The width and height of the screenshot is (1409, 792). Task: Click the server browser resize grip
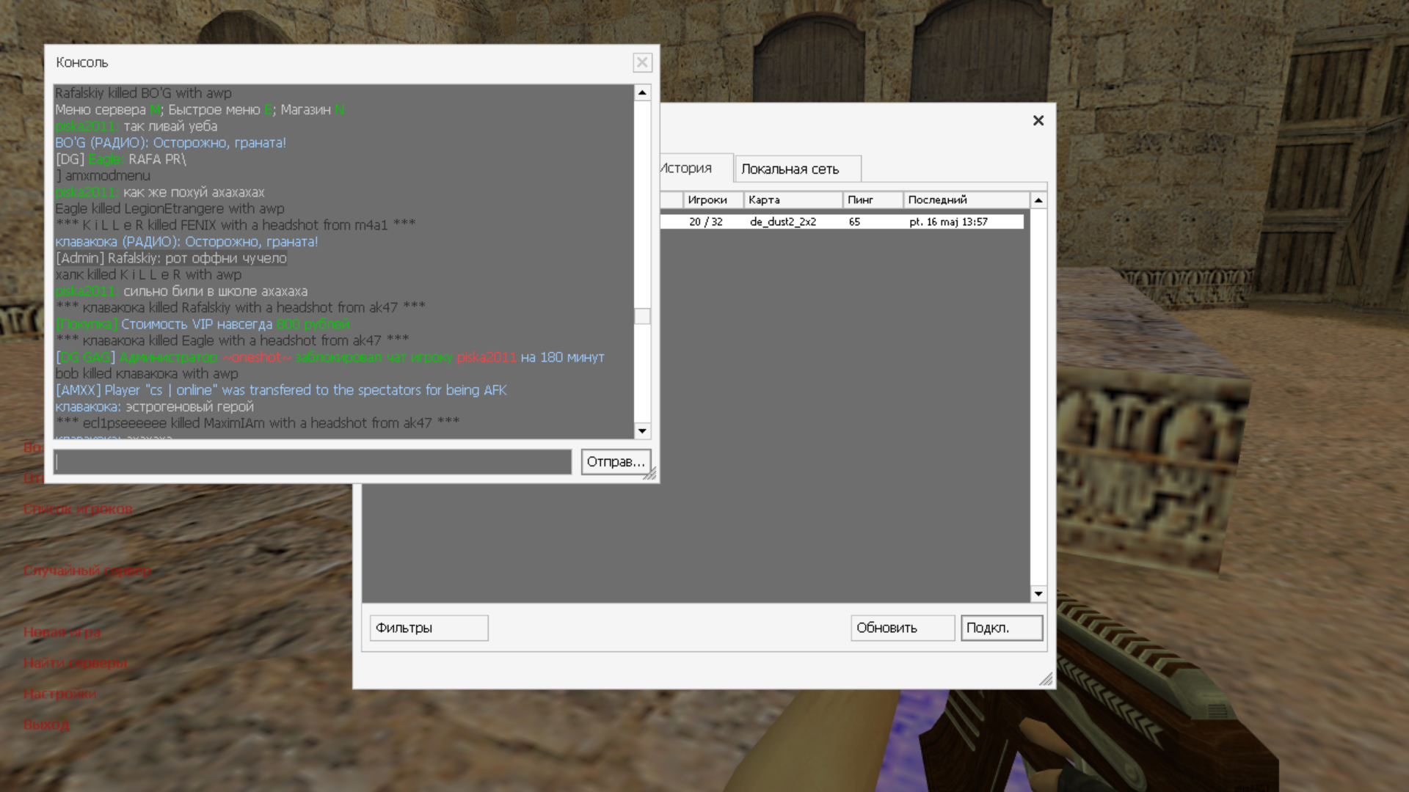click(x=1046, y=679)
